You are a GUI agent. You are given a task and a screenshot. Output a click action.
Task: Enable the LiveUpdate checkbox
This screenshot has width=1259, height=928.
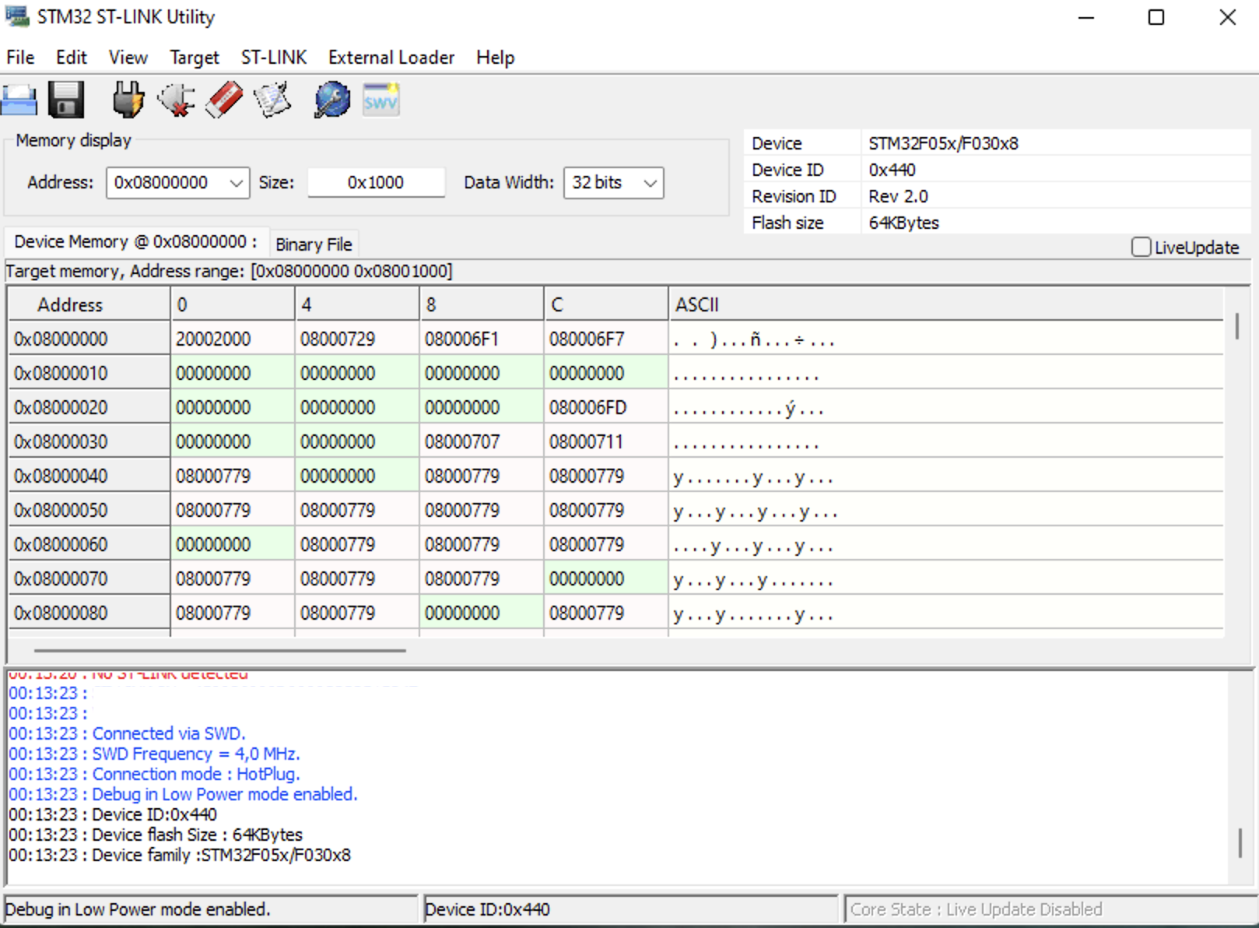pos(1141,248)
